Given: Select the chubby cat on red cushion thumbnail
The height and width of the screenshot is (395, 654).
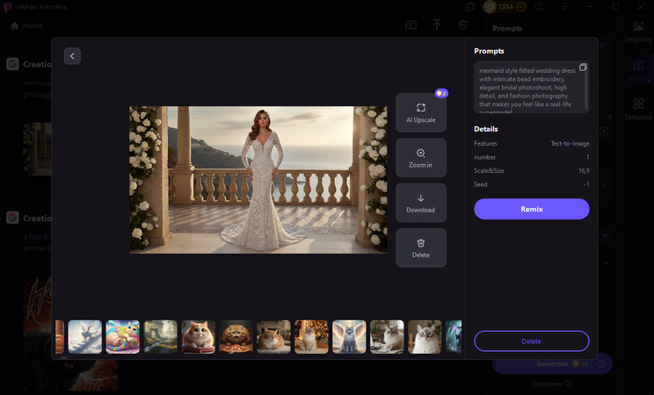Looking at the screenshot, I should tap(198, 337).
